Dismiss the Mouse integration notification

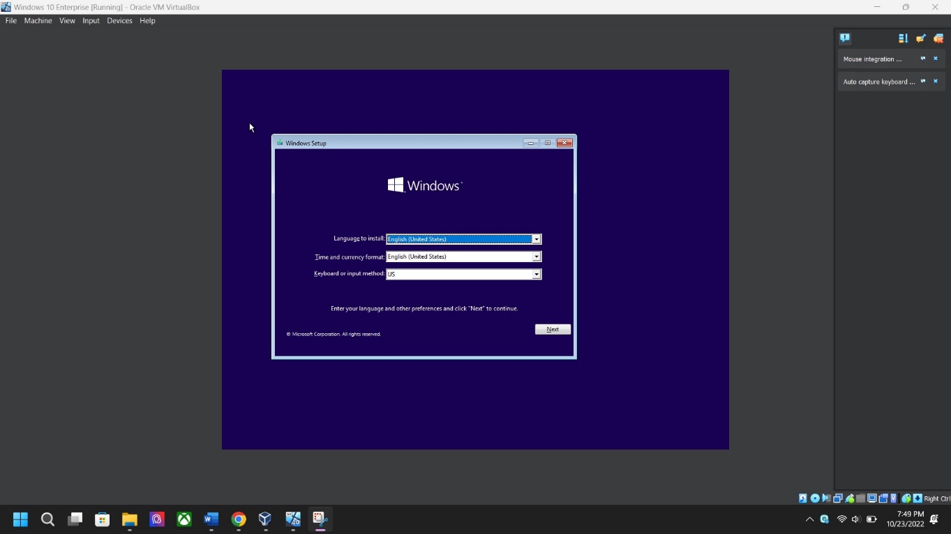[936, 59]
